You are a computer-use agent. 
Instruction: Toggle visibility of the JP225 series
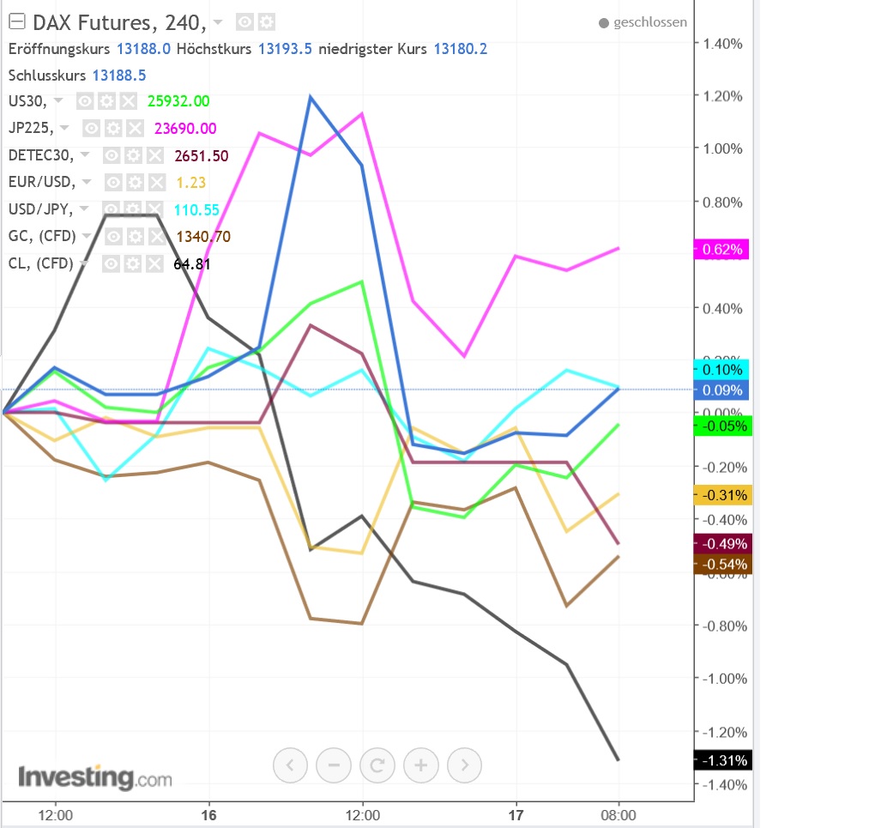(x=90, y=128)
